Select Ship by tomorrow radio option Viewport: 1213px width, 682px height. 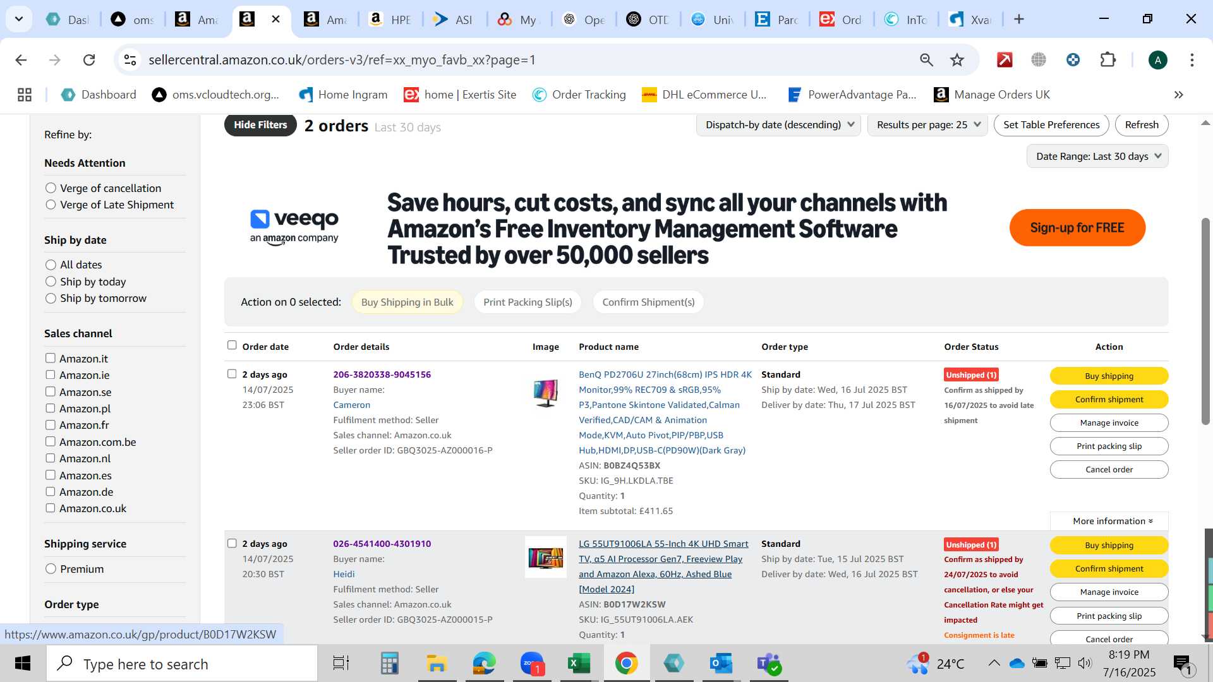(51, 298)
